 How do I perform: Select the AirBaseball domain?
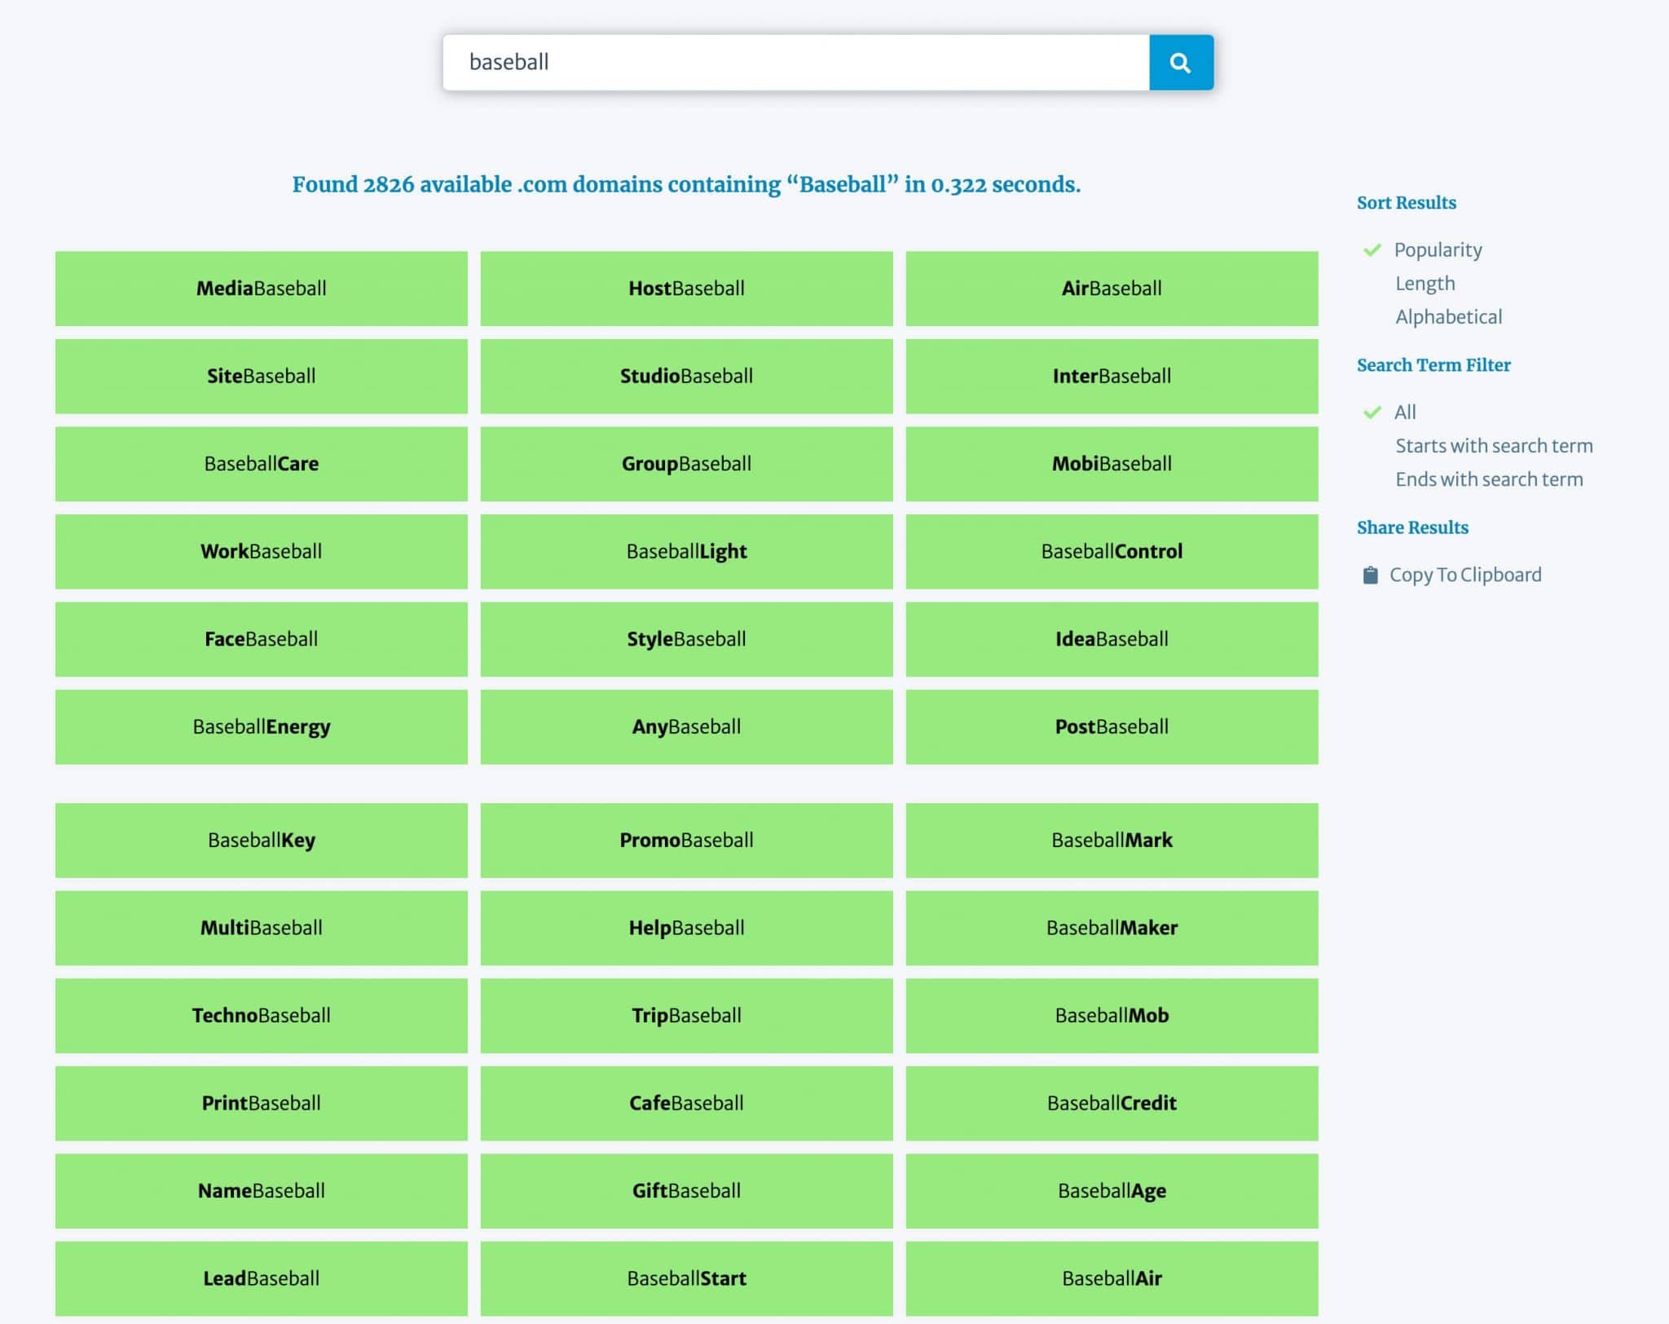(1112, 288)
